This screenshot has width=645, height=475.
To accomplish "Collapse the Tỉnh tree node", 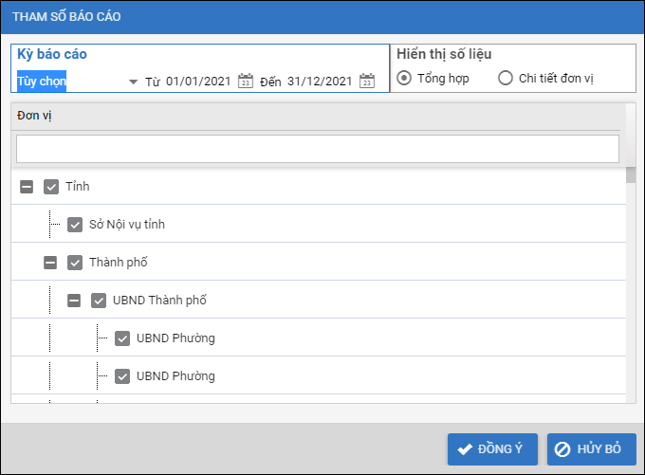I will [27, 187].
